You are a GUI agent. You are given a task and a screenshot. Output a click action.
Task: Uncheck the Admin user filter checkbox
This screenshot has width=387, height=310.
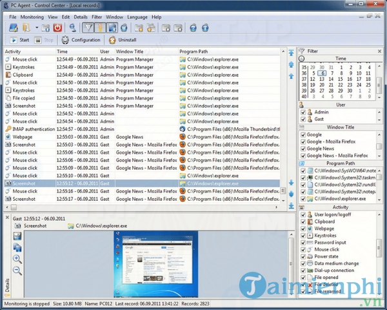(x=304, y=112)
